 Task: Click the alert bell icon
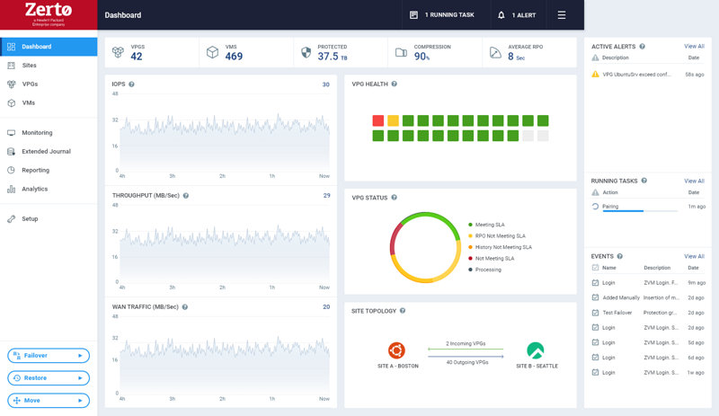coord(502,15)
